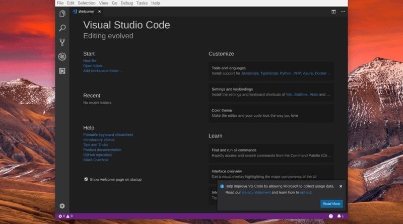Screen dimensions: 403x224
Task: Click the Read More button
Action: 331,204
